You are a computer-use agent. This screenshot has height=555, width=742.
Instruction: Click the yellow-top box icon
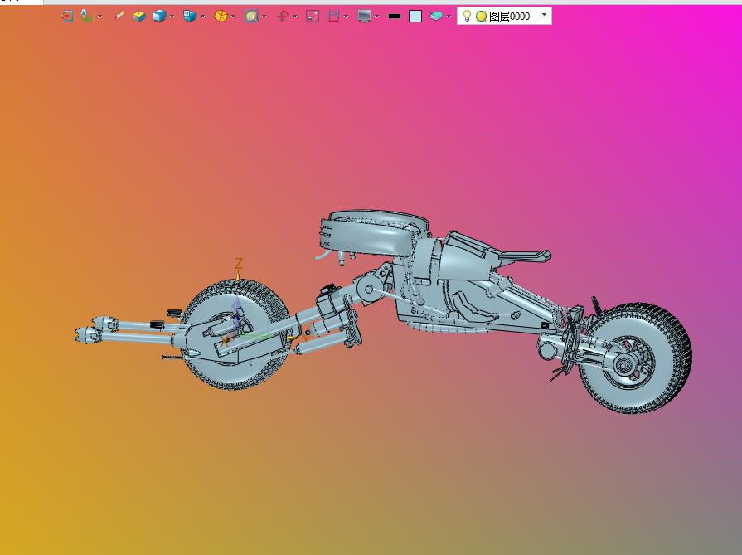coord(138,16)
